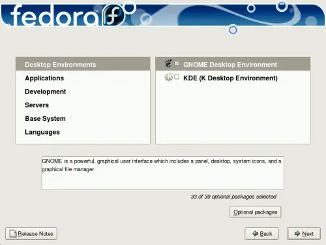
Task: Select the Applications category
Action: click(x=83, y=78)
